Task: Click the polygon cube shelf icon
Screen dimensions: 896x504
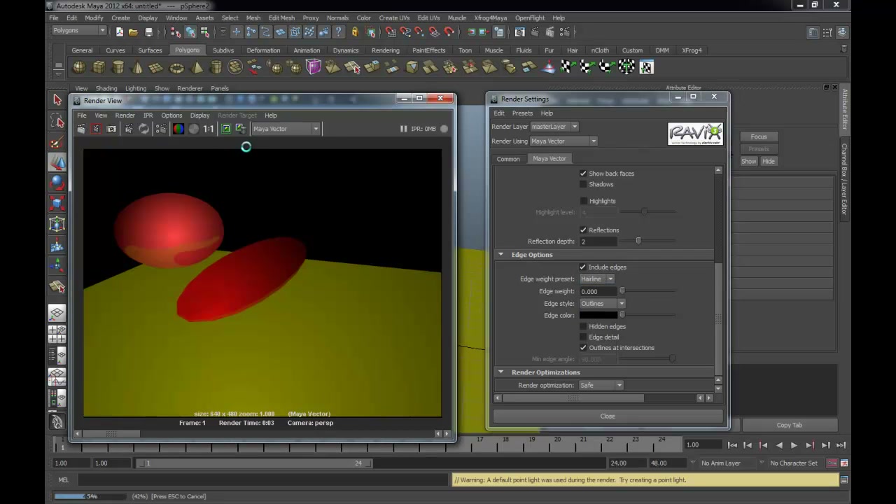Action: click(x=99, y=67)
